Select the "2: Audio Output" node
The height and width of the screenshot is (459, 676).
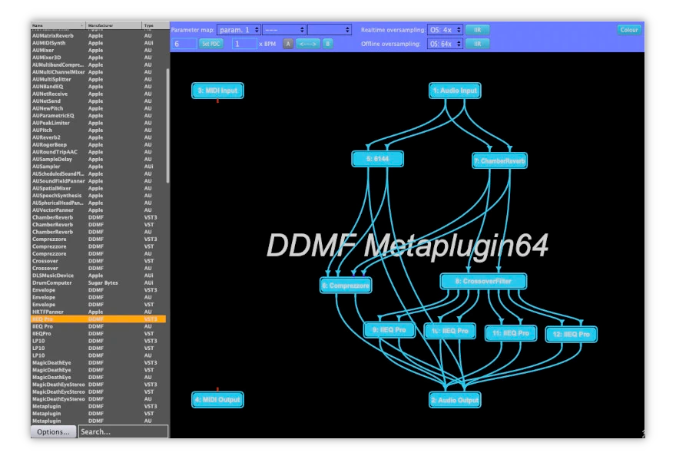454,400
